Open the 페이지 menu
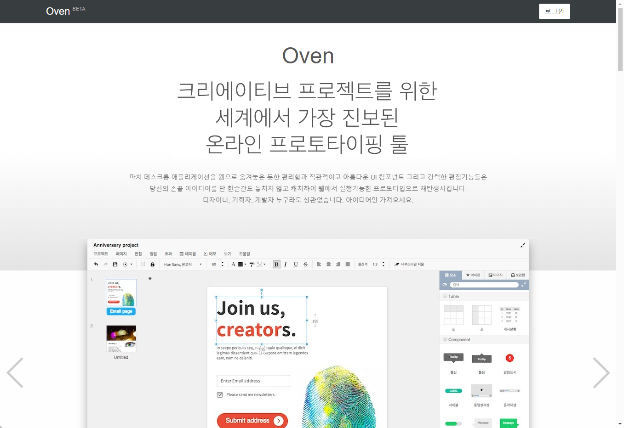 click(x=121, y=254)
